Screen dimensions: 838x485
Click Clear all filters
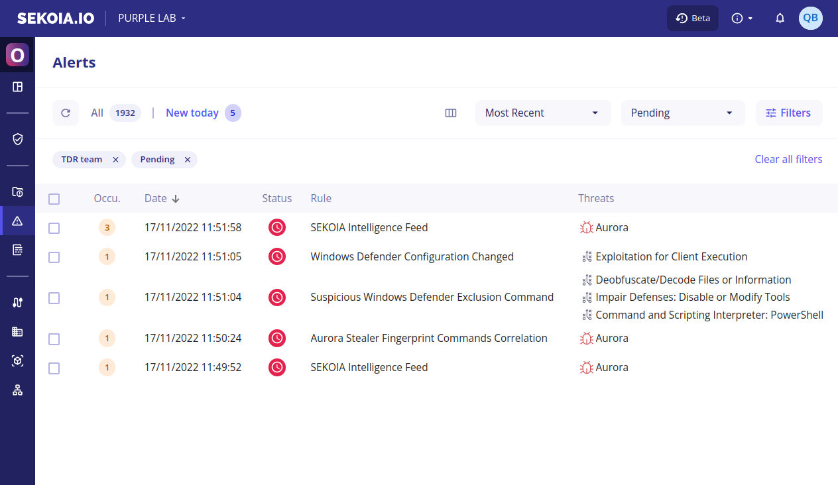tap(788, 159)
